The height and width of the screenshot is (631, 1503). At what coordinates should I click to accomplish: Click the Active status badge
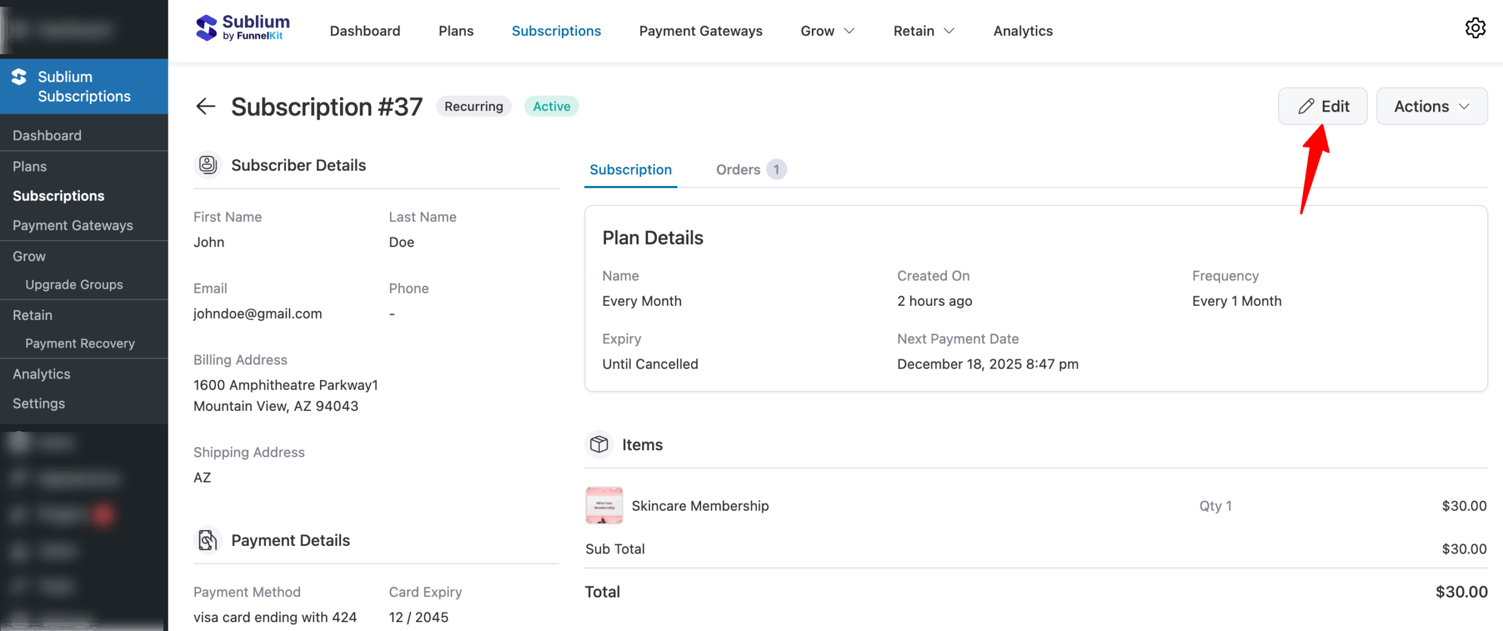point(551,106)
